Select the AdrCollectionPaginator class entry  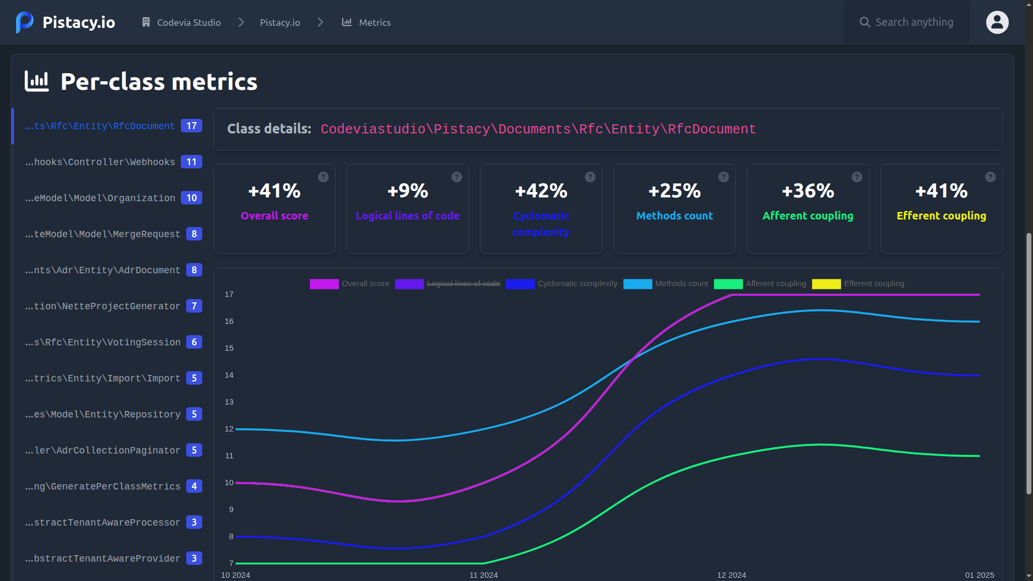108,450
